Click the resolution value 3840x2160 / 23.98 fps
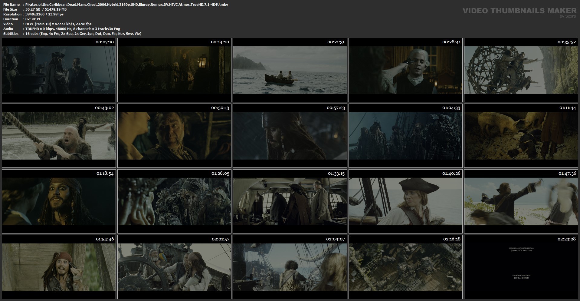 click(44, 14)
